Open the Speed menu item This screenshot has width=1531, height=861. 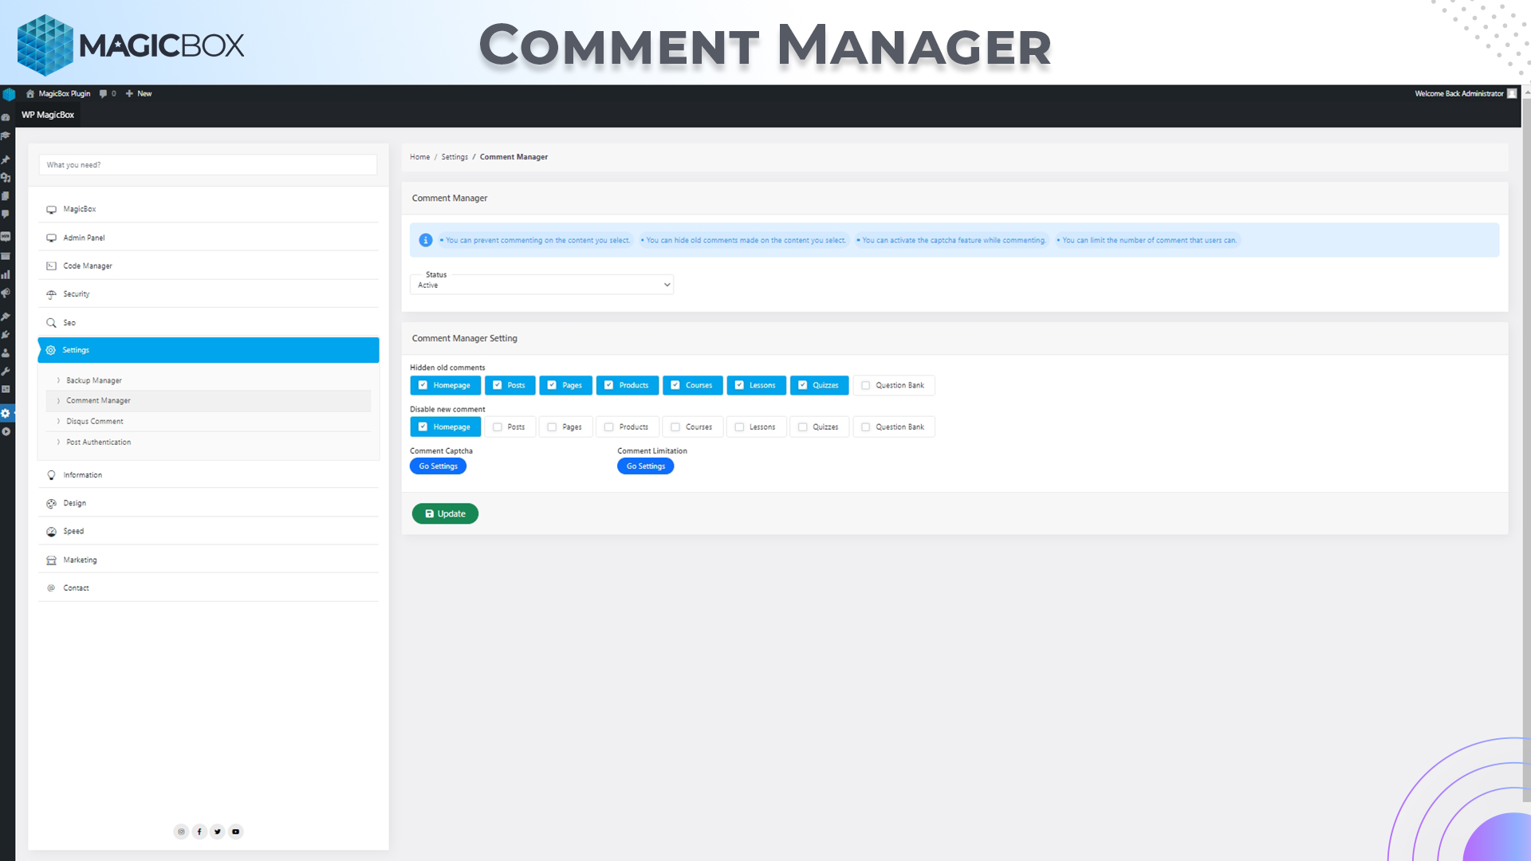(x=208, y=531)
